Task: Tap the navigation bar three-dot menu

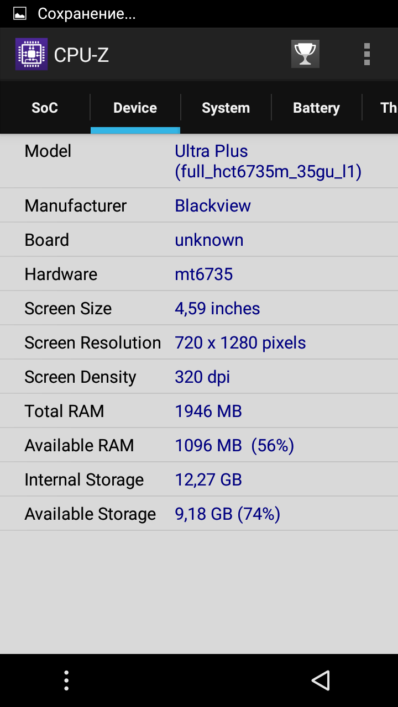Action: pyautogui.click(x=66, y=680)
